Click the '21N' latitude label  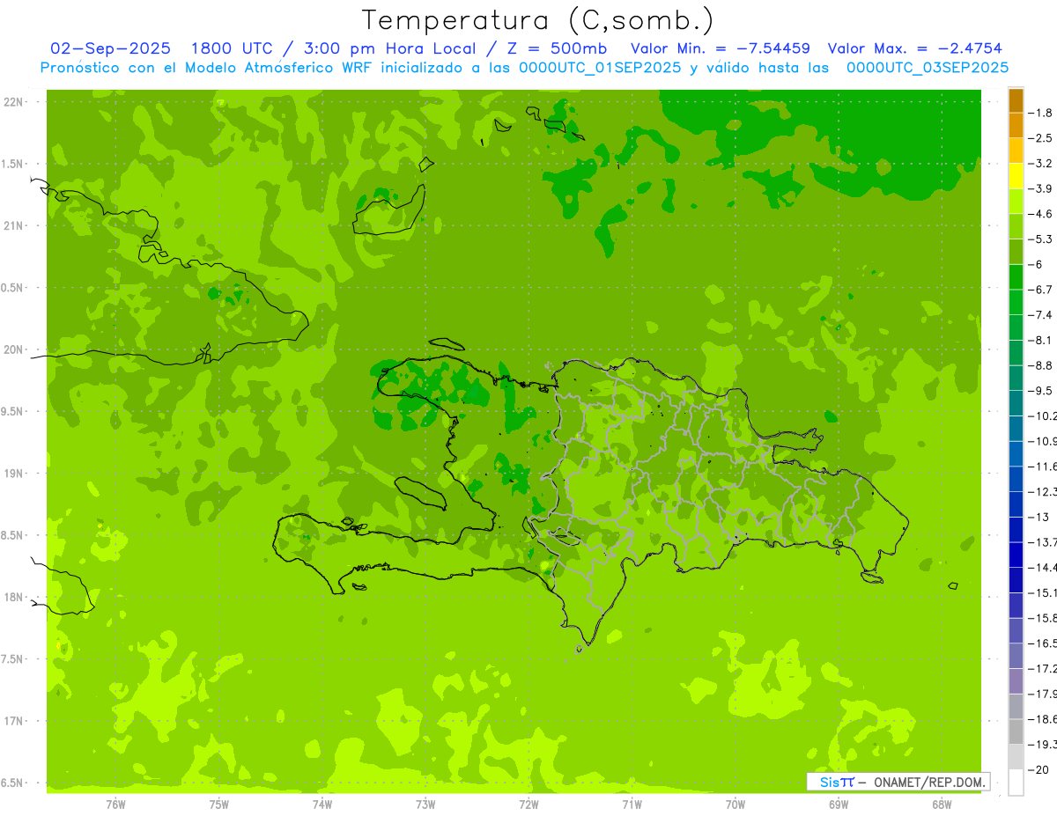tap(13, 225)
